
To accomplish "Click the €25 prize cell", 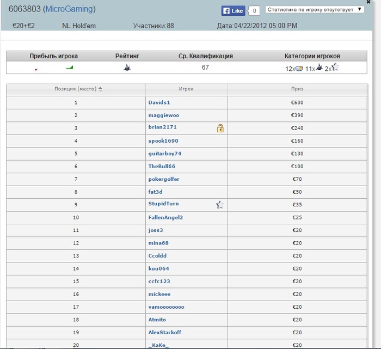I will (297, 218).
